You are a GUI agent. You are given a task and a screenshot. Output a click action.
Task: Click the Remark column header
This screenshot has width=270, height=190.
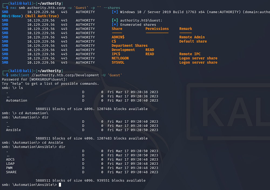coord(185,29)
